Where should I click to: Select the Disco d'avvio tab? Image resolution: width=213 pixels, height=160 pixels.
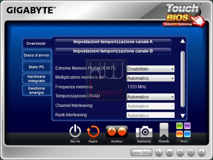click(x=37, y=55)
